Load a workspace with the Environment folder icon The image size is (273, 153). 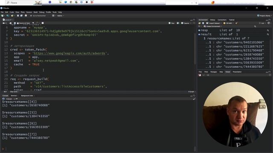click(x=200, y=23)
